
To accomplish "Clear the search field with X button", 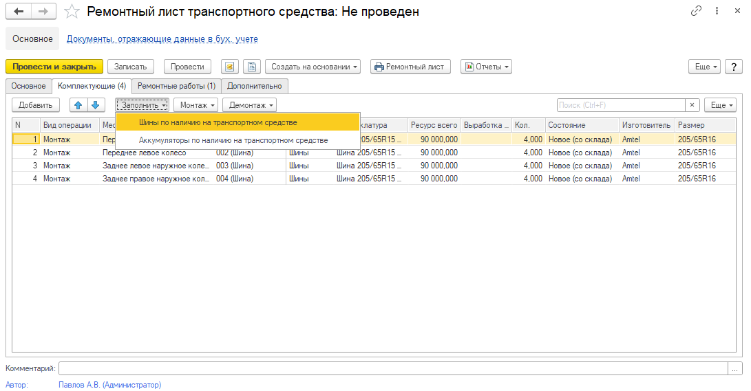I will [x=692, y=105].
